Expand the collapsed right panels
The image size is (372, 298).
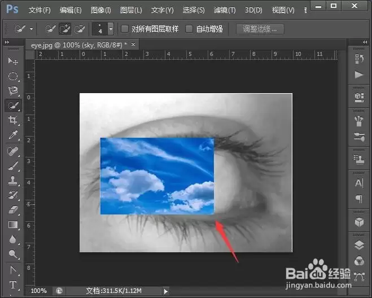pyautogui.click(x=365, y=42)
